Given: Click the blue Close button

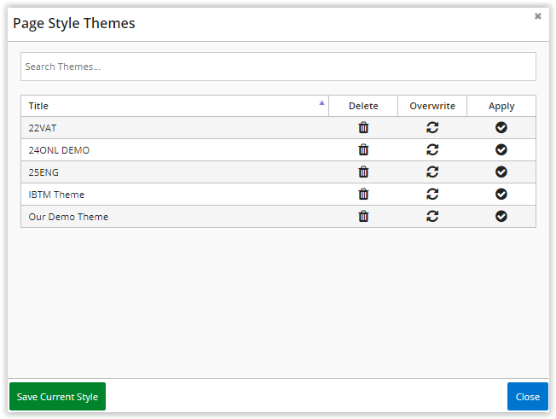Looking at the screenshot, I should (528, 396).
